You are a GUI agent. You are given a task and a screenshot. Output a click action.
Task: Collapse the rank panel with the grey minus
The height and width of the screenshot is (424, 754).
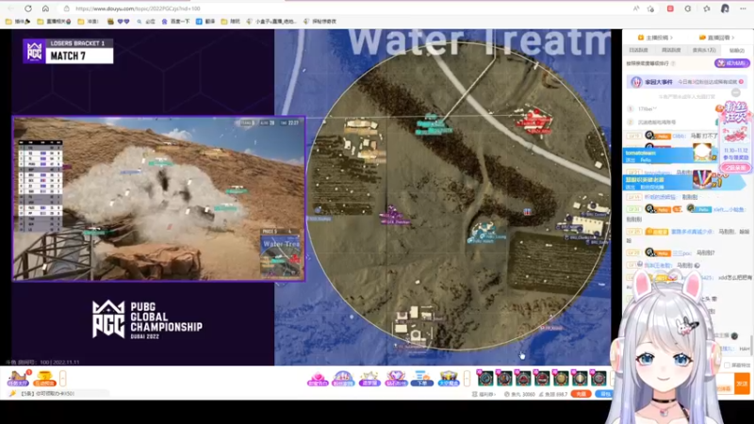point(736,92)
